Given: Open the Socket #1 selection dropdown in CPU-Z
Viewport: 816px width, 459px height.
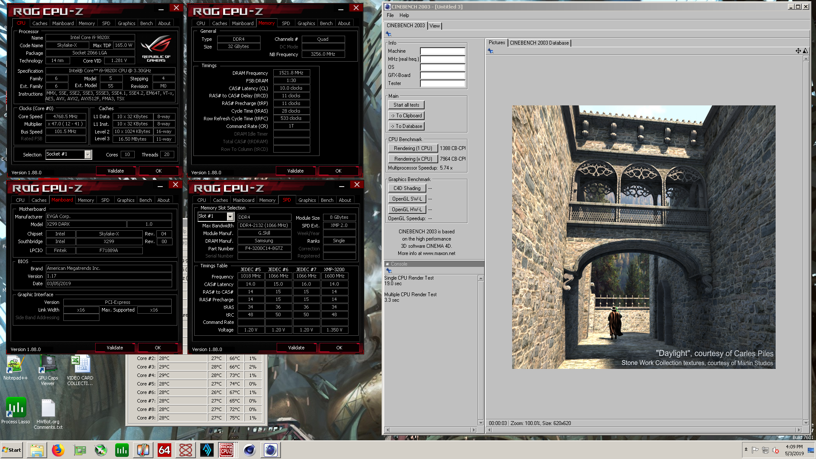Looking at the screenshot, I should click(88, 155).
